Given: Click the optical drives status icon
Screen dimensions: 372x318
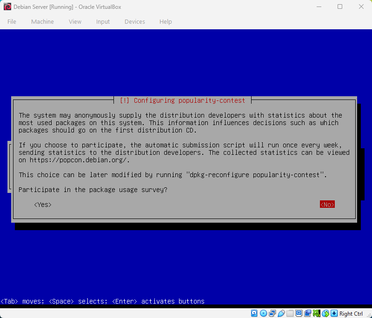Looking at the screenshot, I should (x=263, y=313).
